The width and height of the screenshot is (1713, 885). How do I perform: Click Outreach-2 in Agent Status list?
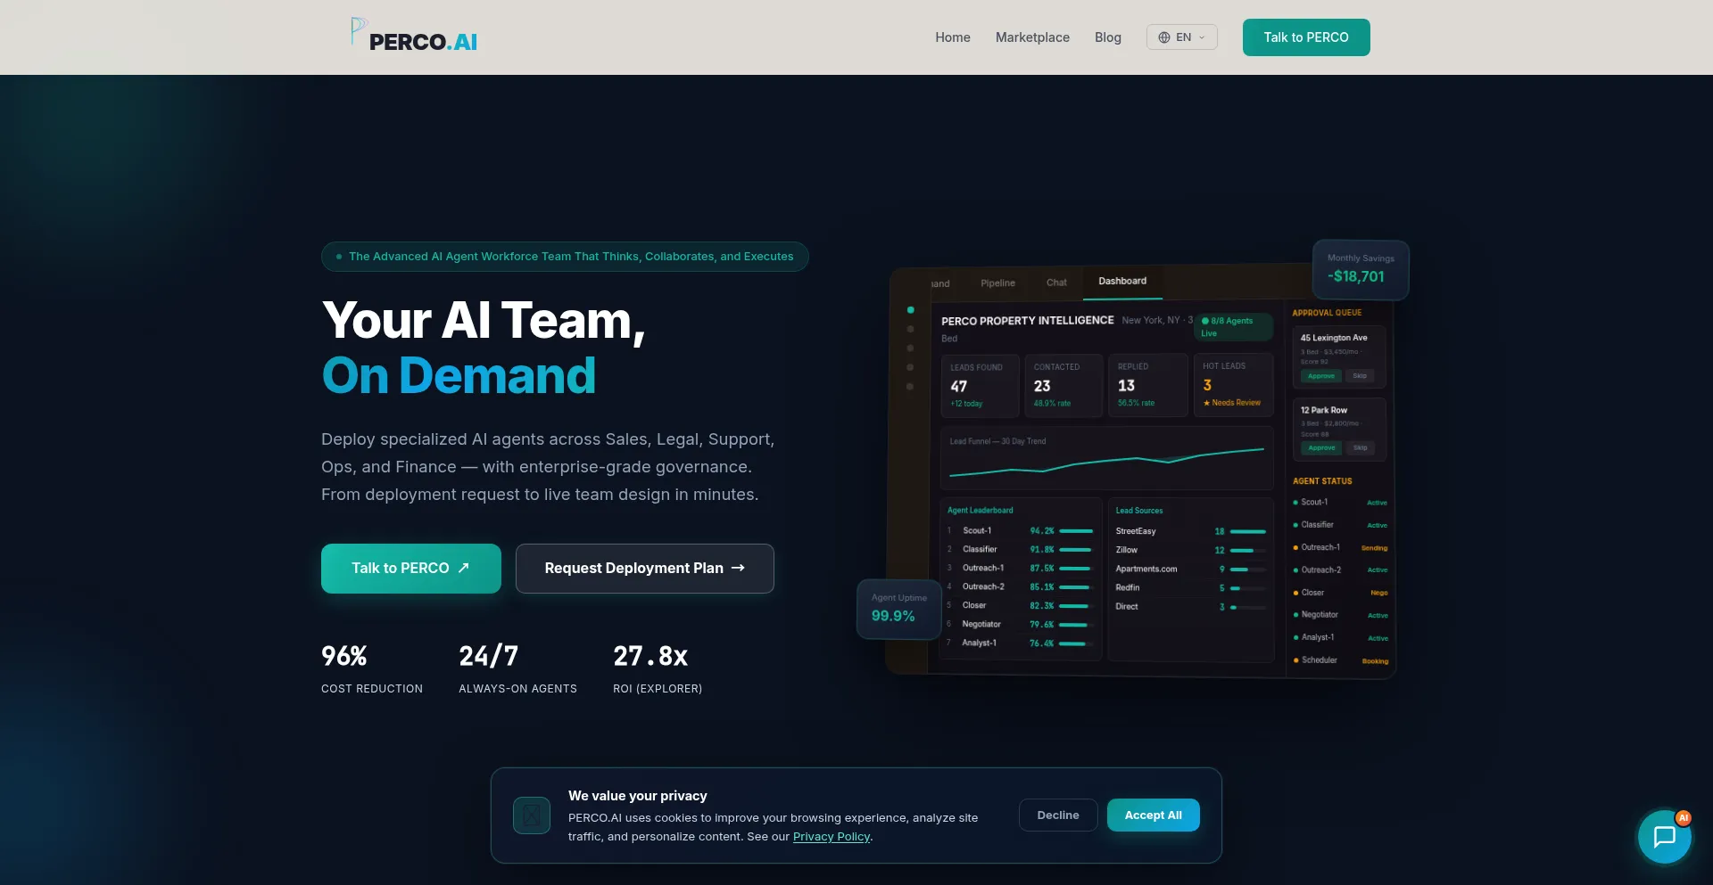pyautogui.click(x=1340, y=570)
